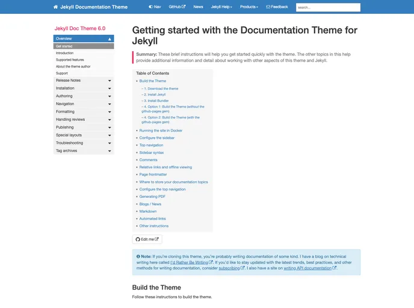Image resolution: width=414 pixels, height=308 pixels.
Task: Expand the Tag archives section
Action: coord(84,151)
